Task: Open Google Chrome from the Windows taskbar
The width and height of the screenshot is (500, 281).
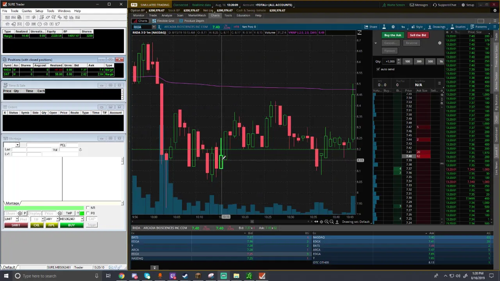Action: point(121,276)
